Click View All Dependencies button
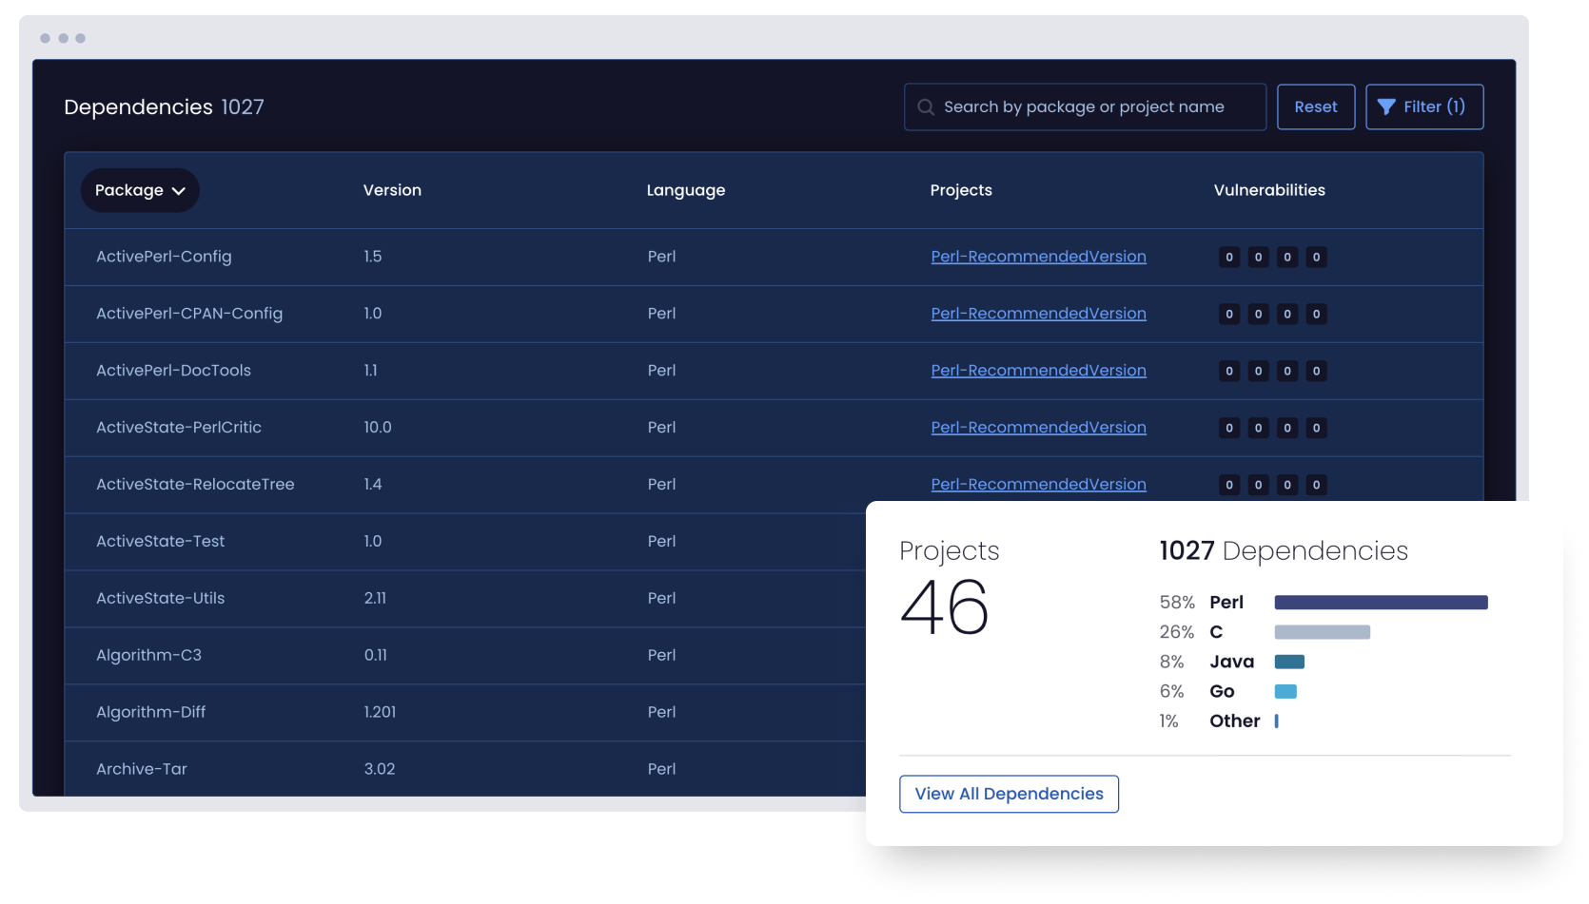The image size is (1589, 904). point(1009,794)
